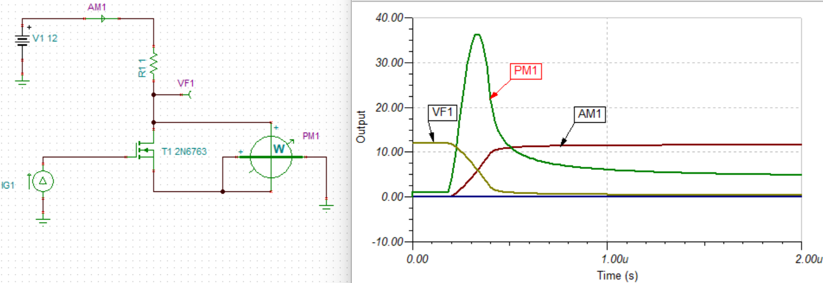Viewport: 823px width, 283px height.
Task: Select the 'Output' vertical axis title
Action: tap(361, 127)
